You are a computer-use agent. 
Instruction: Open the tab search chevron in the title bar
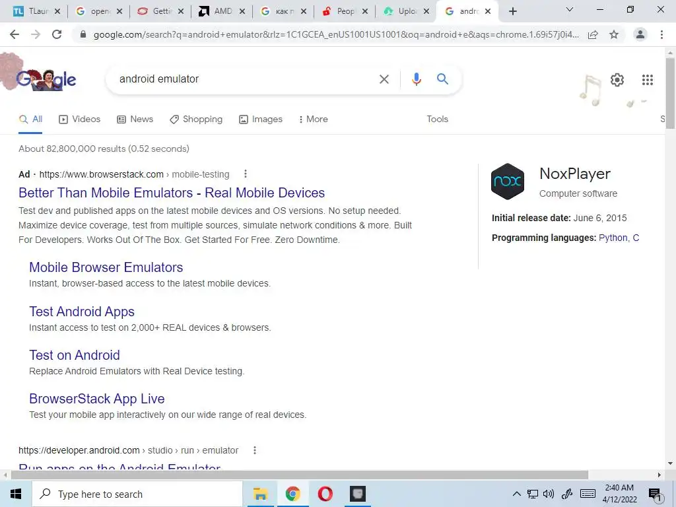[570, 9]
